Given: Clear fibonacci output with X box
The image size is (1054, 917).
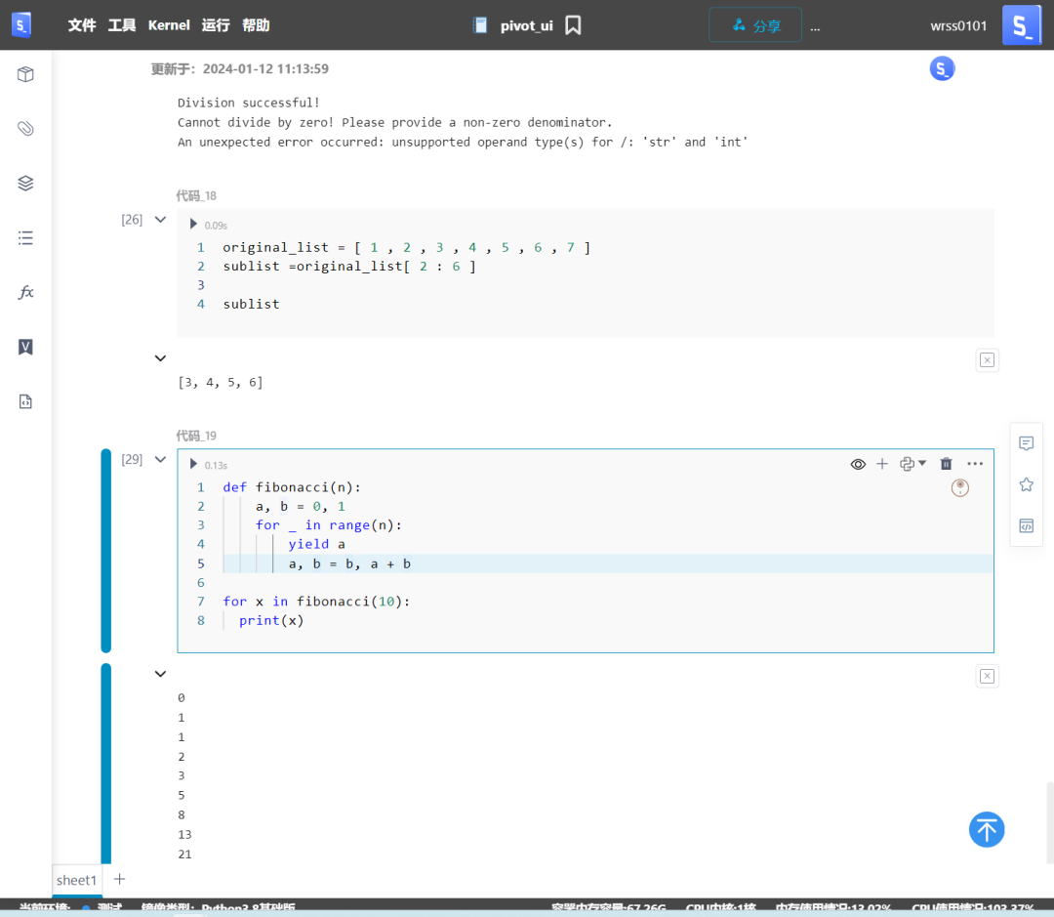Looking at the screenshot, I should [x=987, y=676].
